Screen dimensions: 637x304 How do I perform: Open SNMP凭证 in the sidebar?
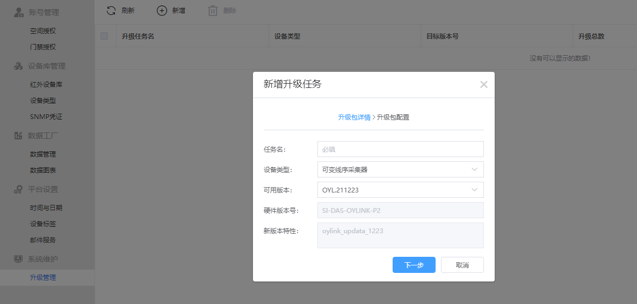pos(46,117)
